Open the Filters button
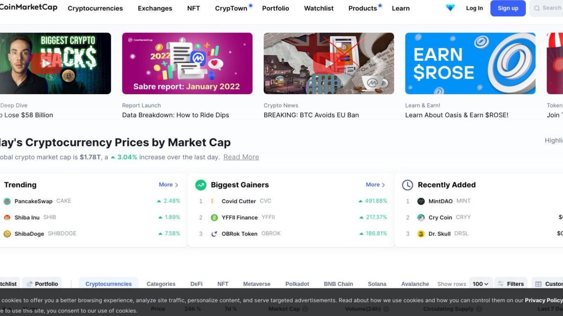563x316 pixels. (x=511, y=284)
